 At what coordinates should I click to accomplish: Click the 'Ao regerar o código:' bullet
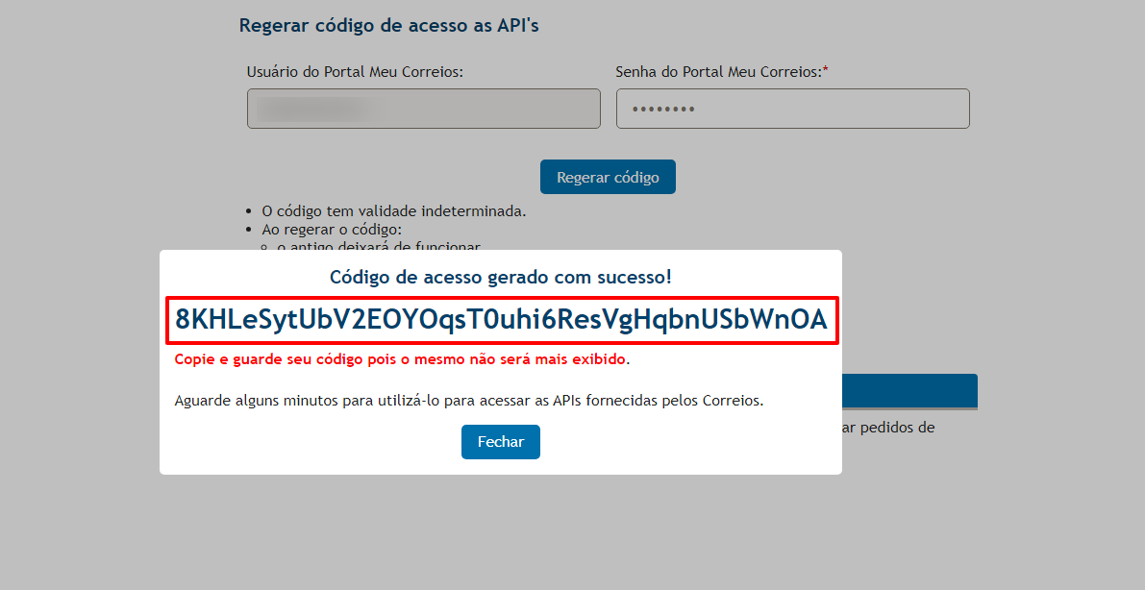click(x=332, y=230)
